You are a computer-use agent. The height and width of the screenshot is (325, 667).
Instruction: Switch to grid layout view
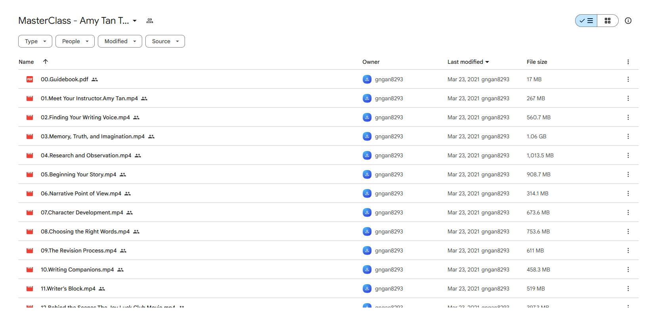608,21
